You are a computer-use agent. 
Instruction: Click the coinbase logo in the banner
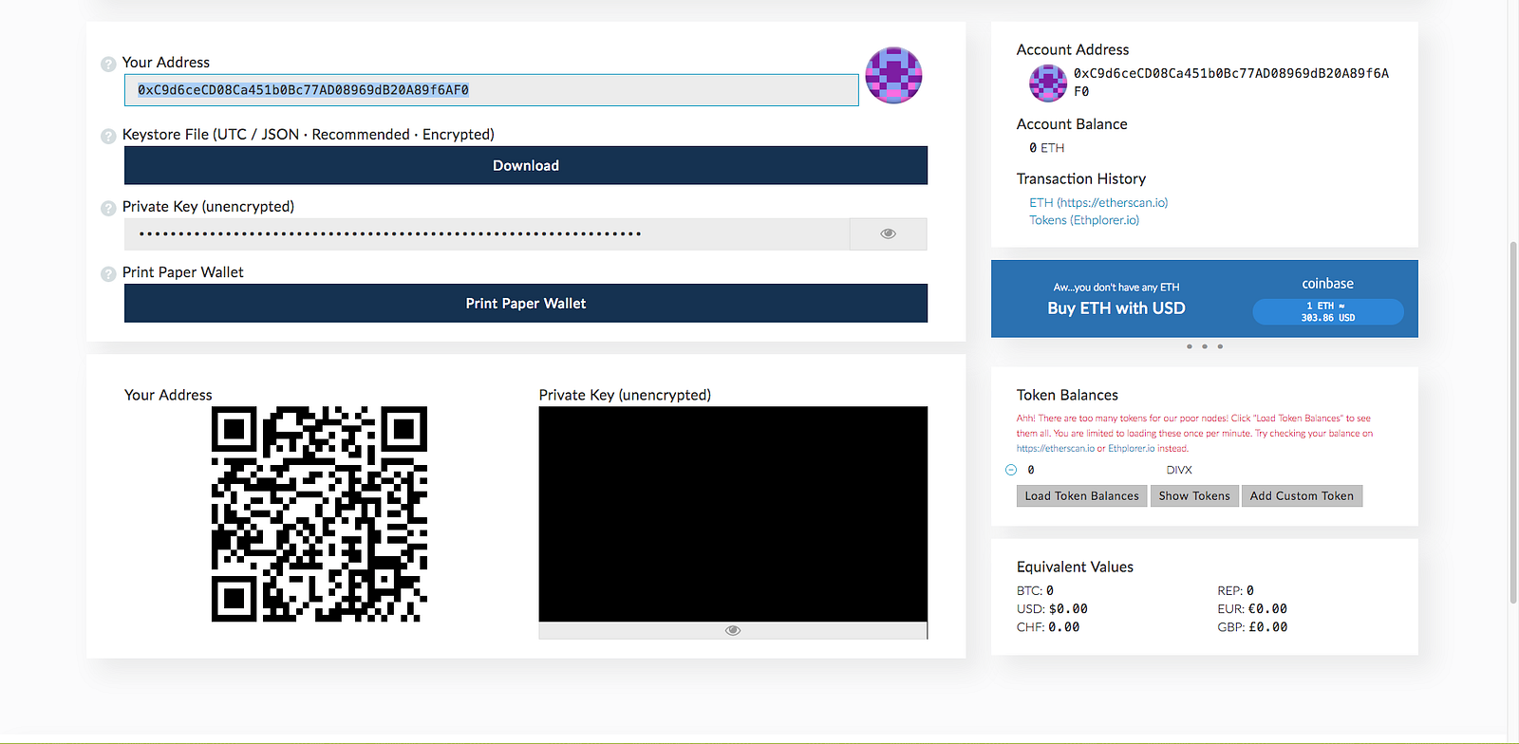click(1327, 284)
